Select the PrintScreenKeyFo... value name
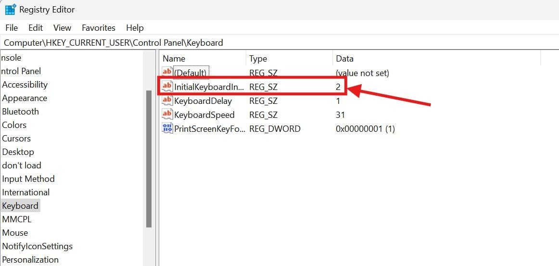 (210, 129)
